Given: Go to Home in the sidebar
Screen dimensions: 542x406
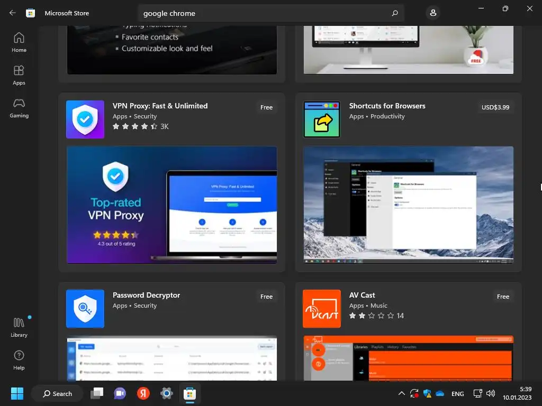Looking at the screenshot, I should click(19, 42).
